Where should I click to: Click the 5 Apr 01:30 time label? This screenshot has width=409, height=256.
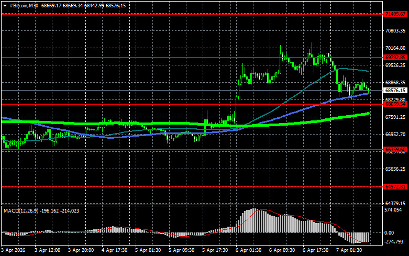pos(148,250)
